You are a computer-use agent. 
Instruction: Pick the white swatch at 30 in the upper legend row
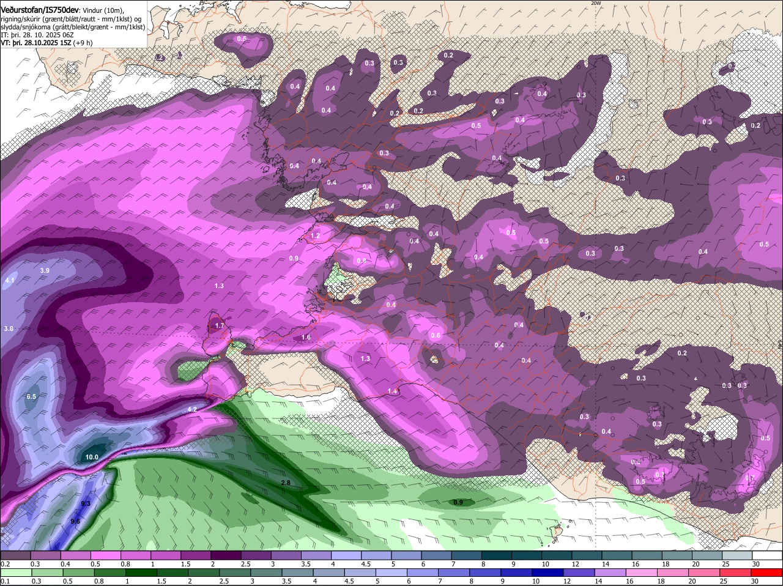click(x=767, y=555)
